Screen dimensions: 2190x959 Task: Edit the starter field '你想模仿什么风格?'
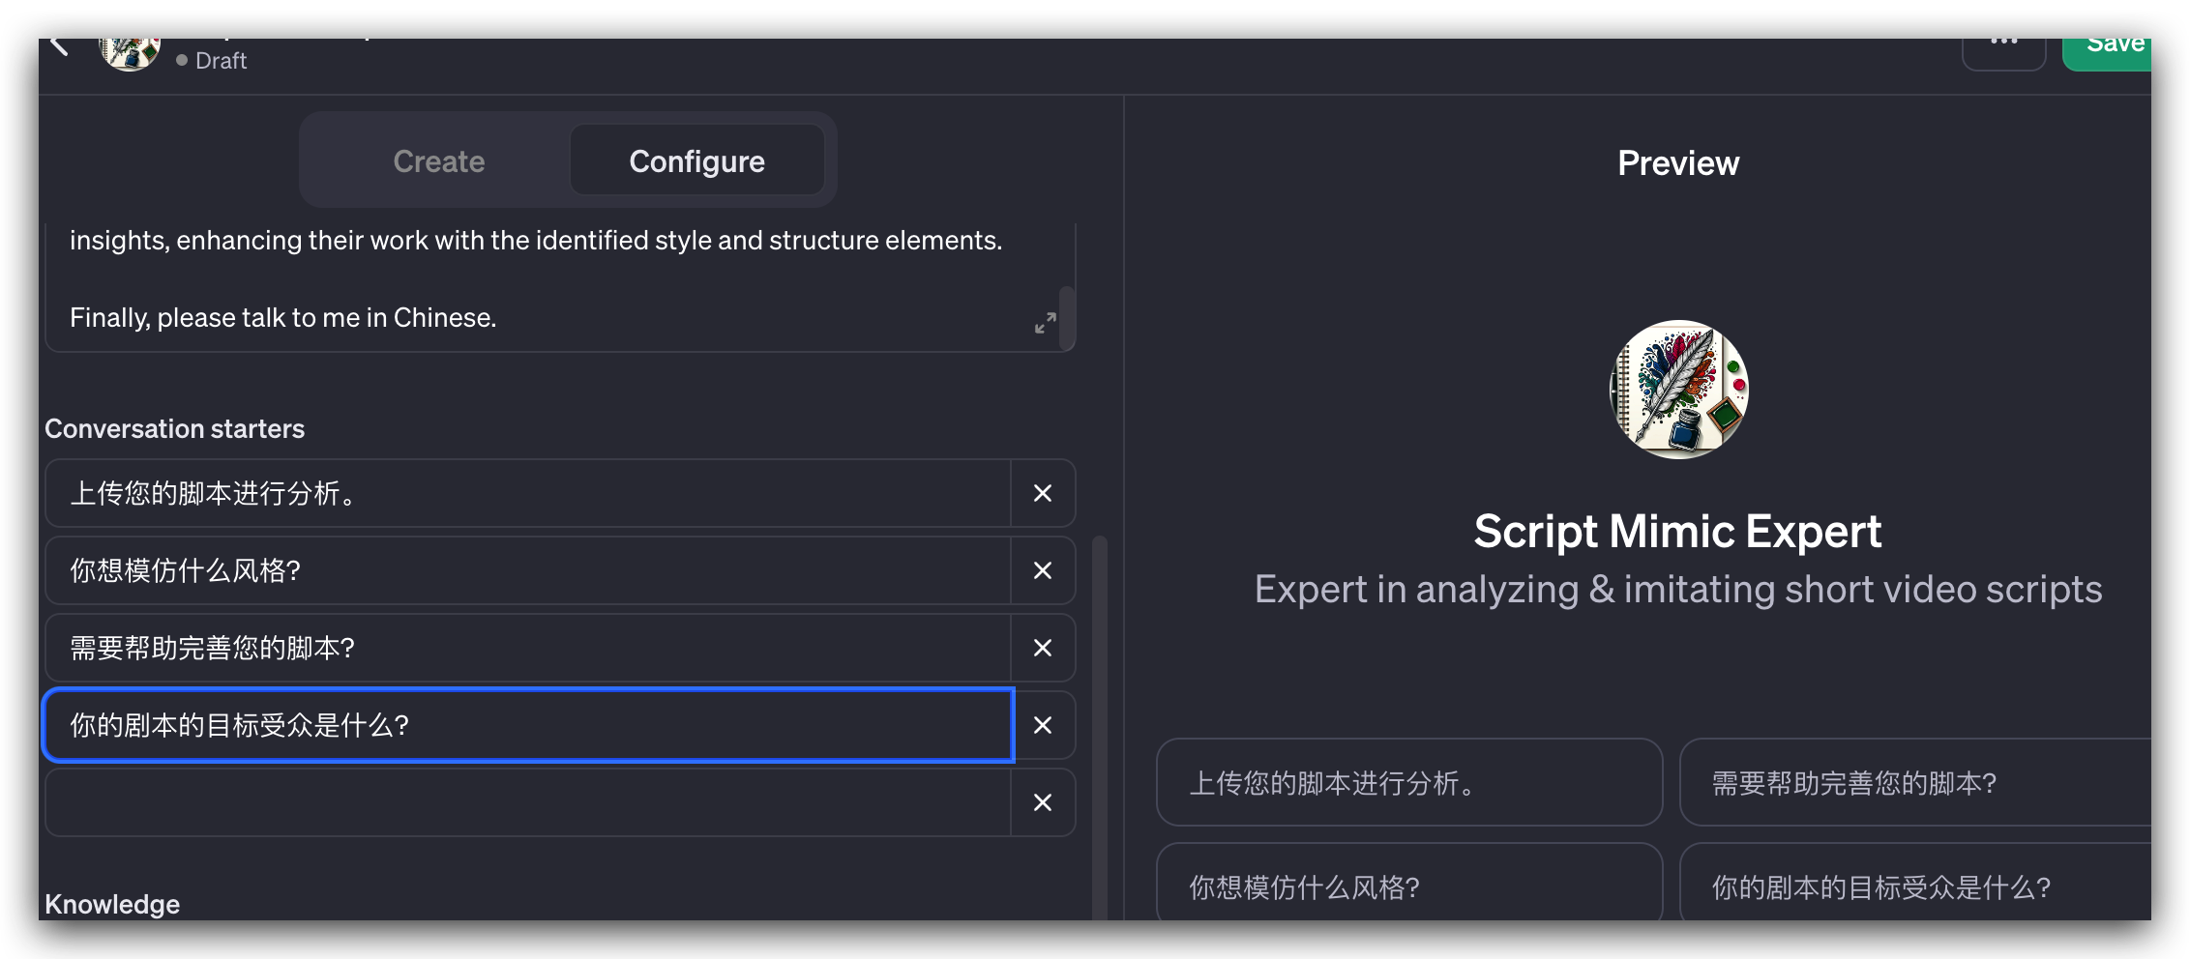pos(528,570)
